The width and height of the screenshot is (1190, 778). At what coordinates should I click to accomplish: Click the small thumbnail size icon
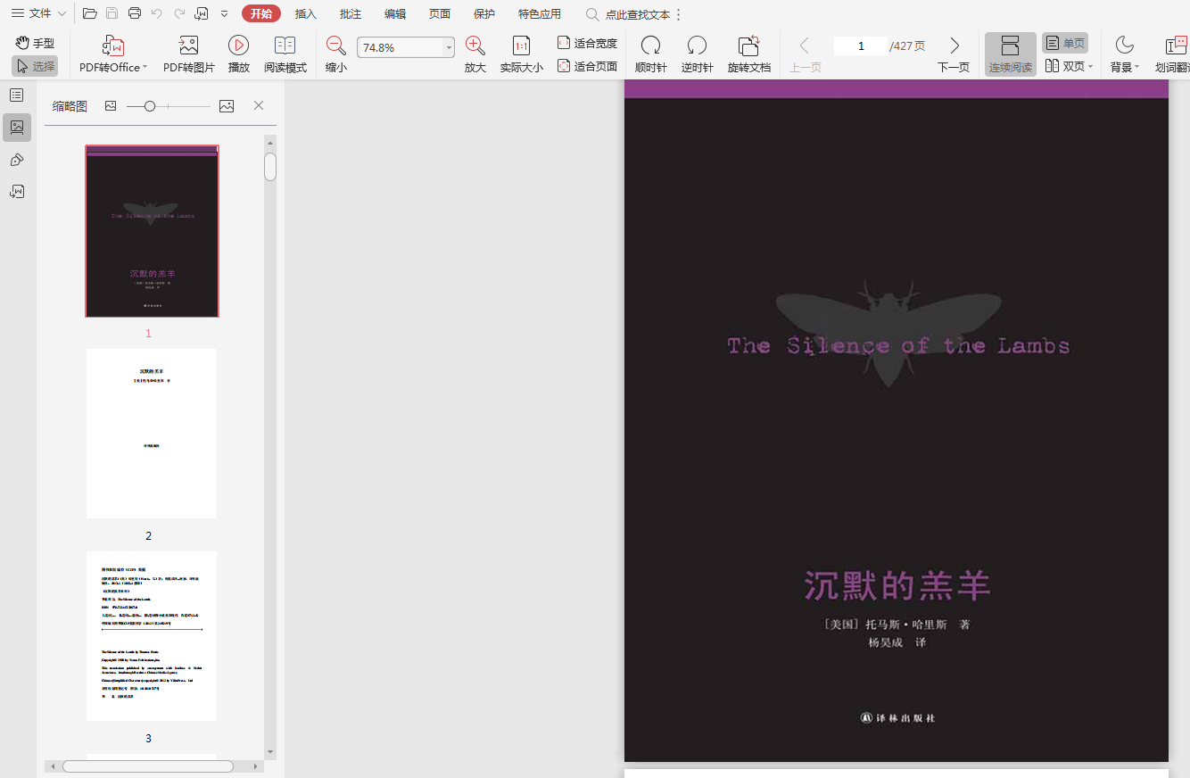point(111,106)
